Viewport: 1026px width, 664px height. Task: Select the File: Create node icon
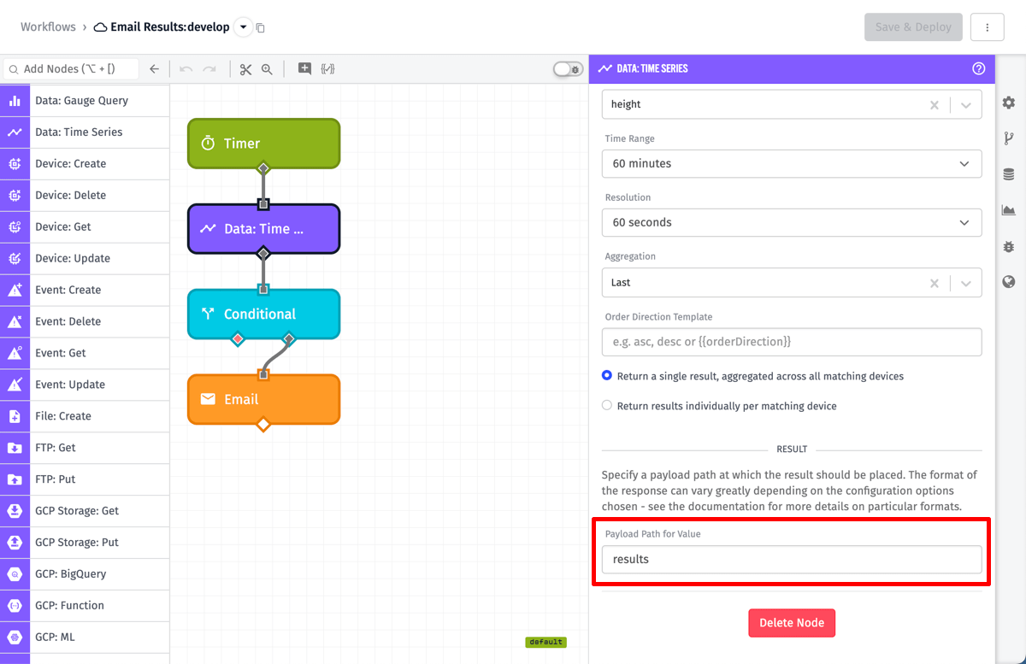coord(15,417)
